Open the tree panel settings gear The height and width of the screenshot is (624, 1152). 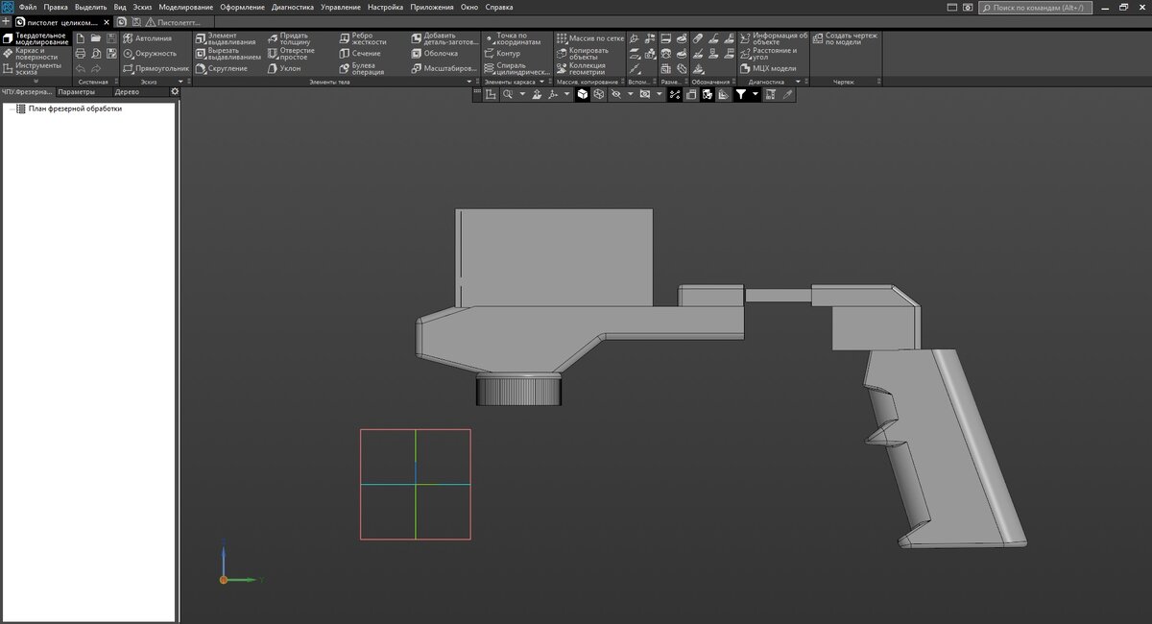click(175, 92)
